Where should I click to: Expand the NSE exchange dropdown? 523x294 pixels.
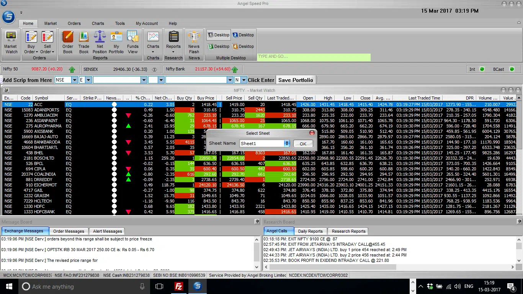[74, 80]
